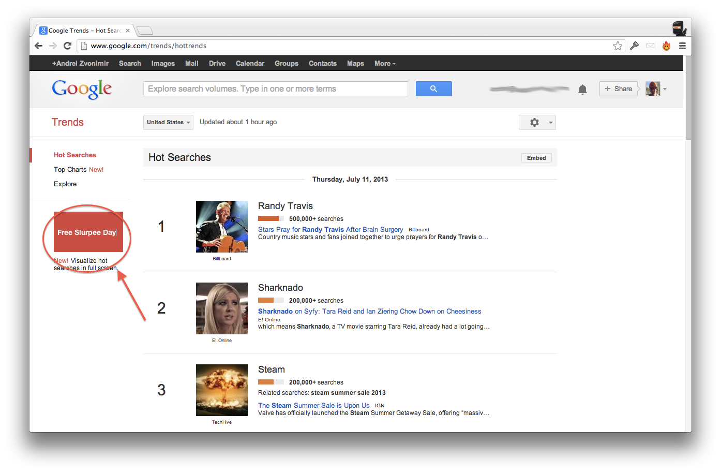Click the Google logo
The height and width of the screenshot is (473, 721).
(81, 88)
